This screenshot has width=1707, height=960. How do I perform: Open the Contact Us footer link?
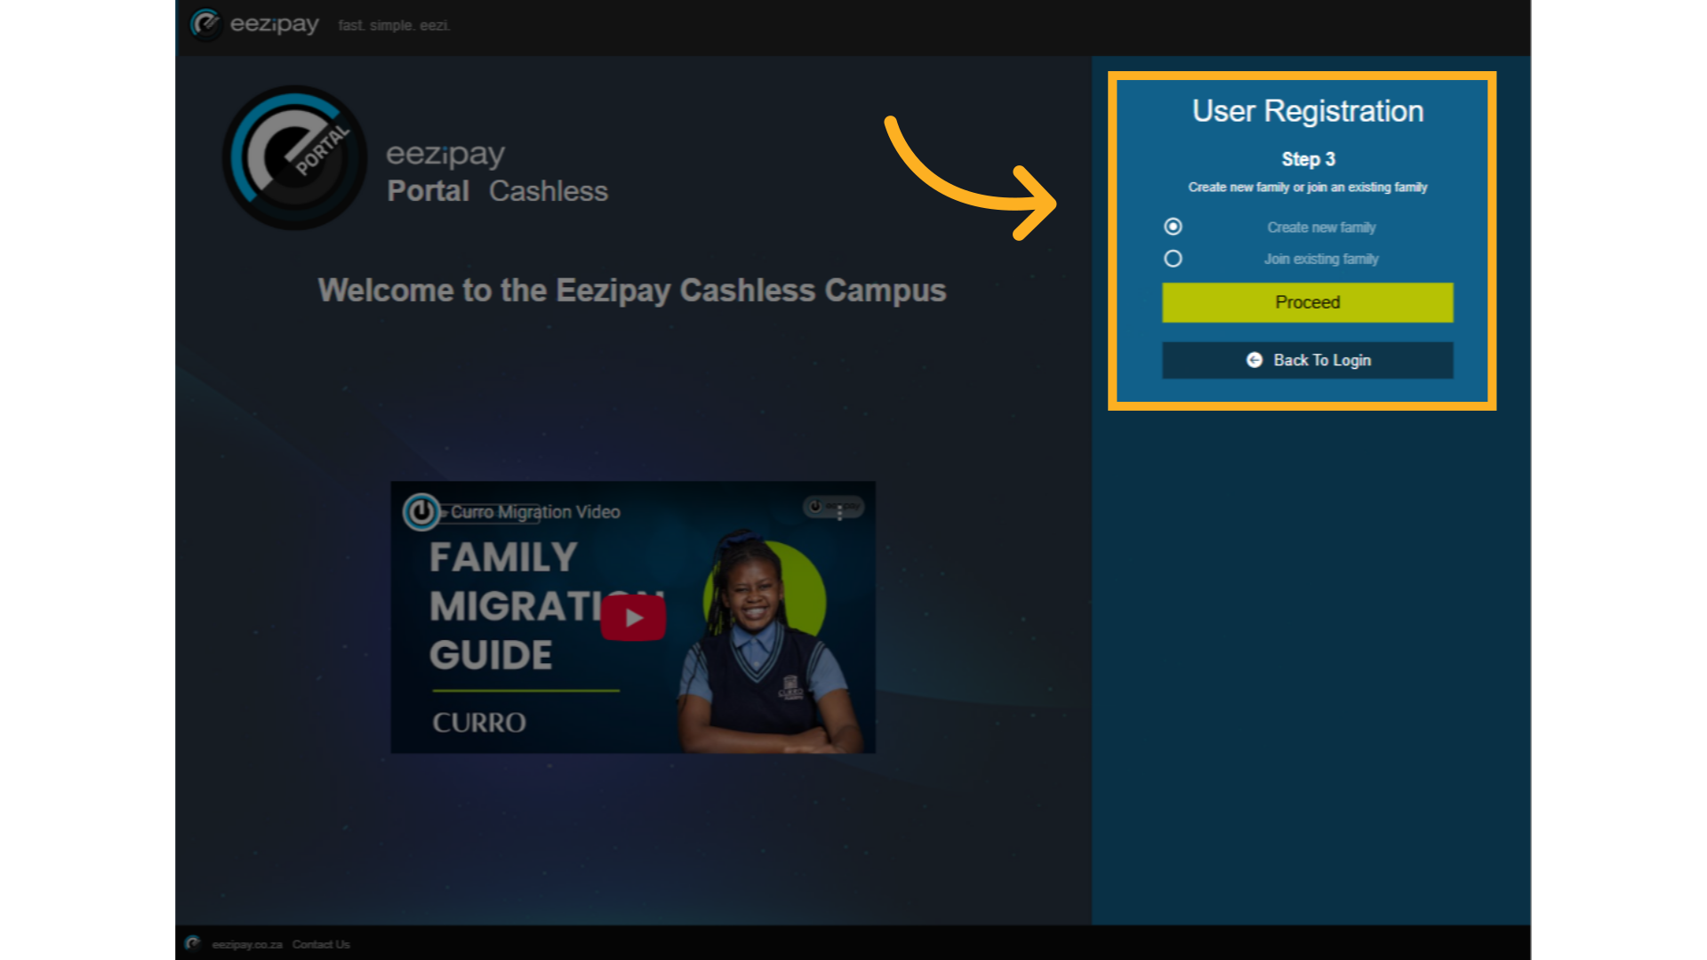pyautogui.click(x=321, y=944)
